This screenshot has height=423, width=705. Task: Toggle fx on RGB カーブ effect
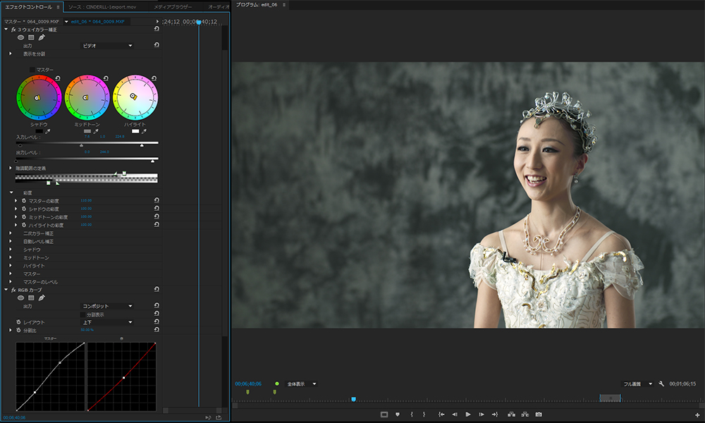click(13, 290)
